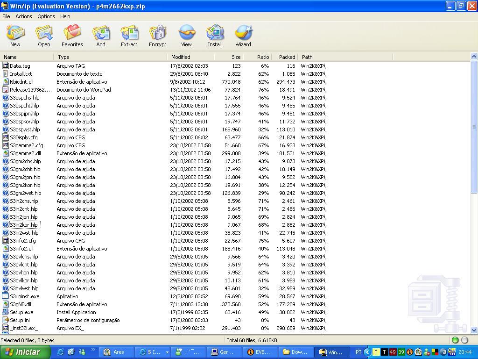Sort file list by Ratio column
The width and height of the screenshot is (478, 359).
pyautogui.click(x=257, y=57)
